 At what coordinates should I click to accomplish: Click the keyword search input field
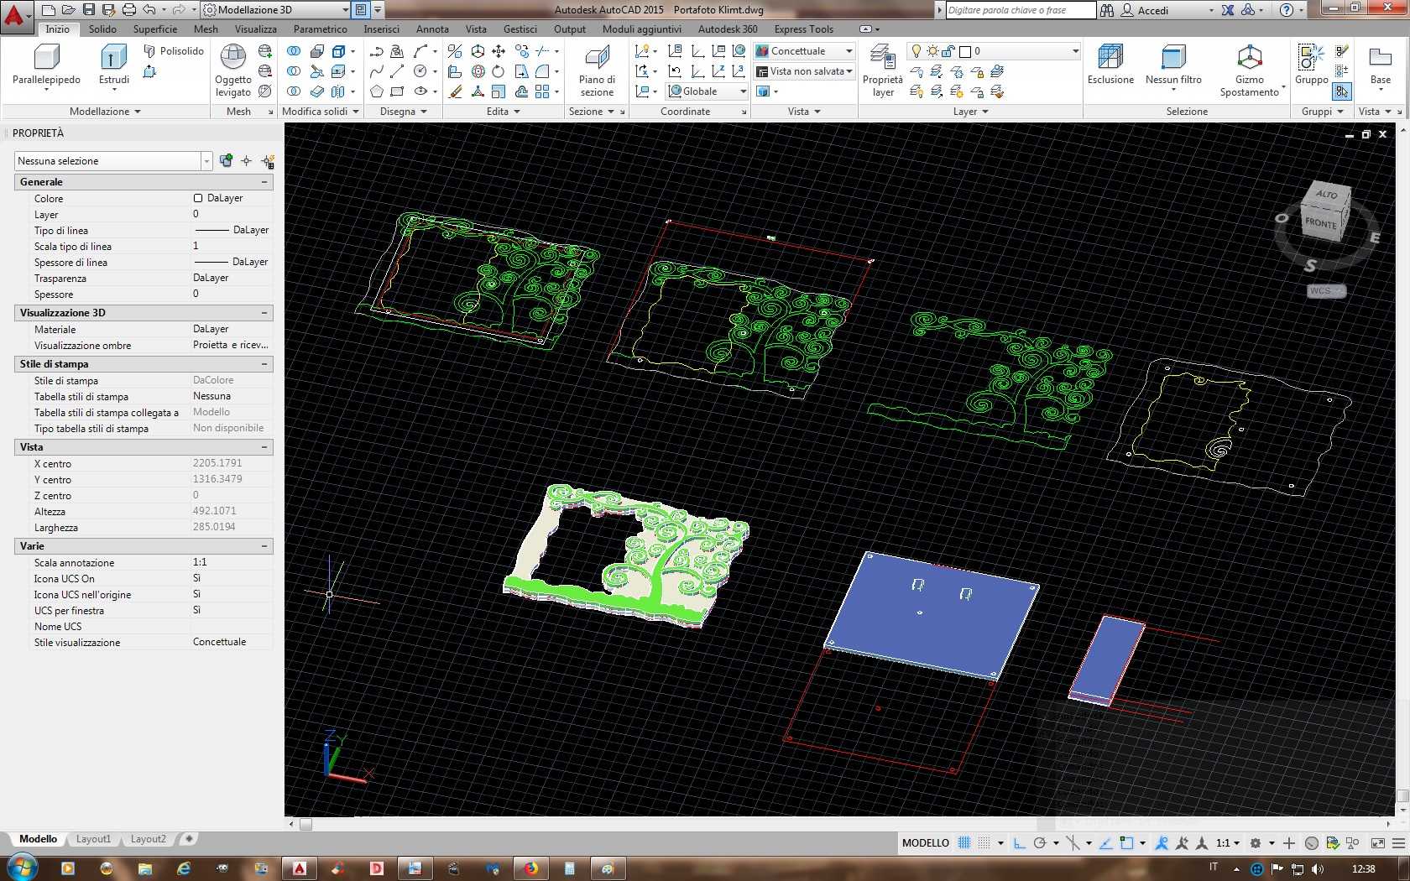[x=1021, y=10]
